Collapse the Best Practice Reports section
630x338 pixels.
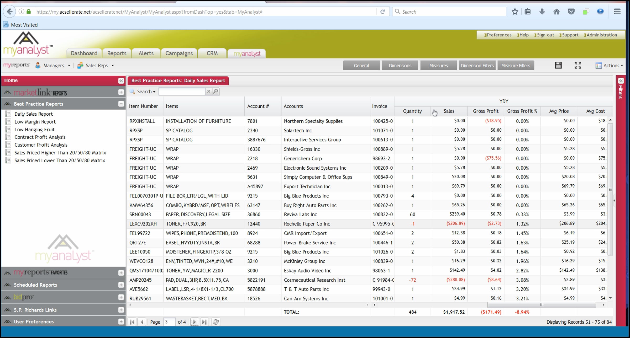pyautogui.click(x=121, y=104)
